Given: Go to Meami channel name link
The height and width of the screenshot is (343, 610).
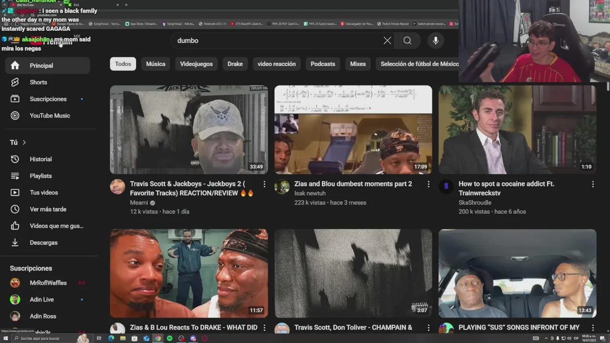Looking at the screenshot, I should (139, 202).
